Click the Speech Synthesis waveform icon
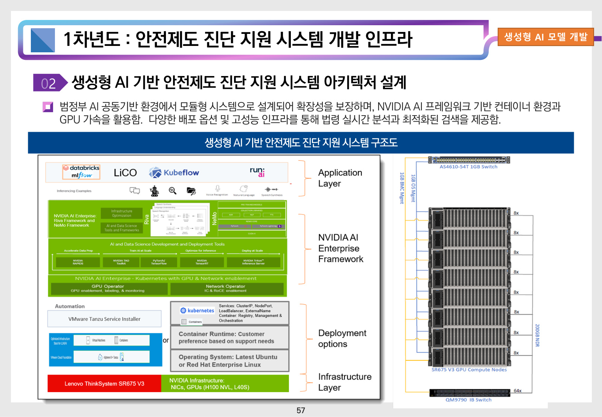This screenshot has height=417, width=602. pos(272,189)
